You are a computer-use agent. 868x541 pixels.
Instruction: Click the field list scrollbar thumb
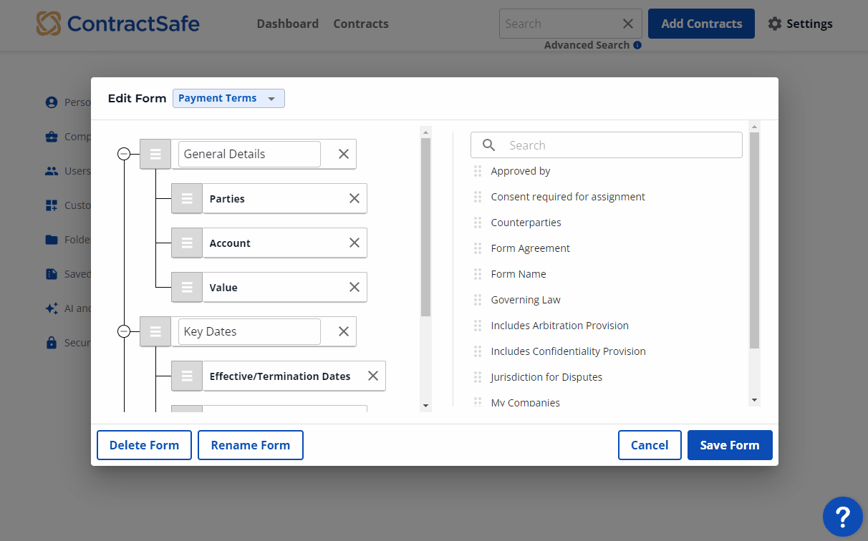(x=754, y=240)
